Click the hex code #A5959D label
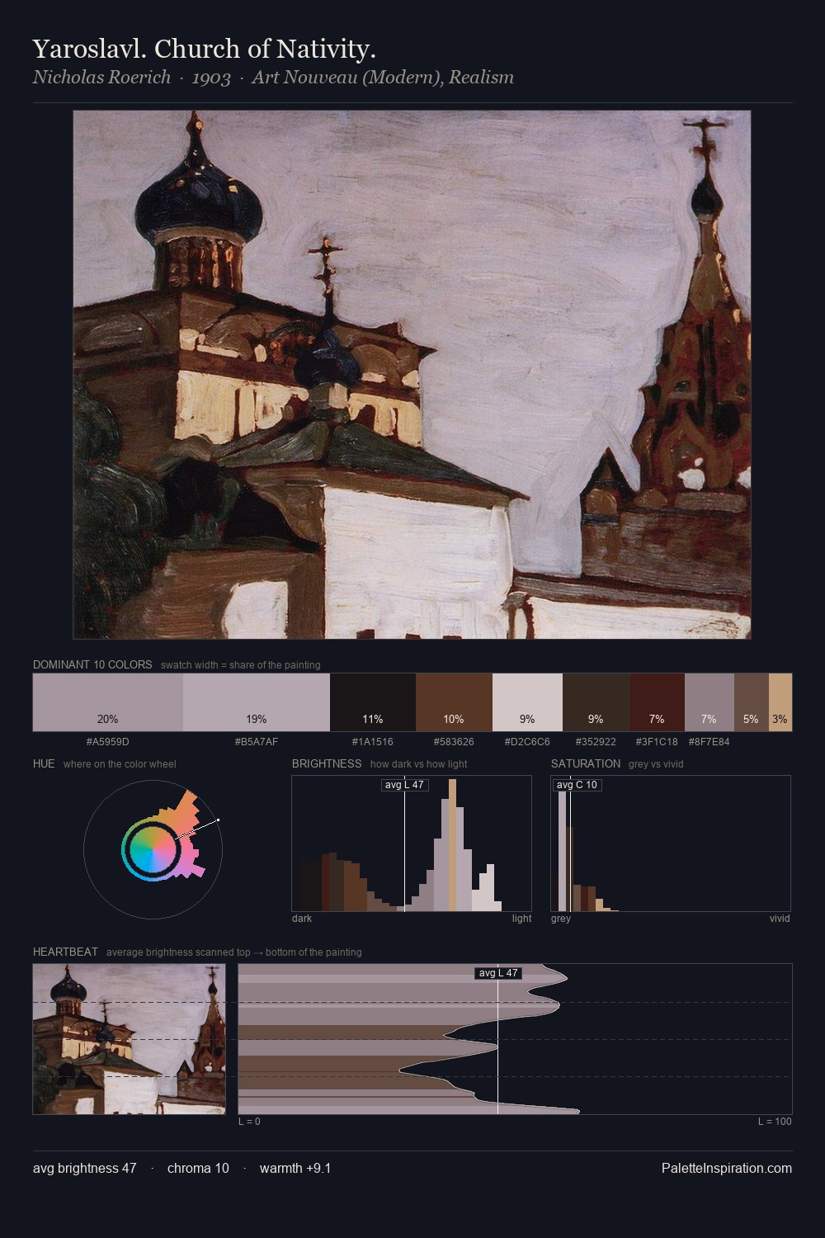This screenshot has width=825, height=1238. [x=107, y=741]
